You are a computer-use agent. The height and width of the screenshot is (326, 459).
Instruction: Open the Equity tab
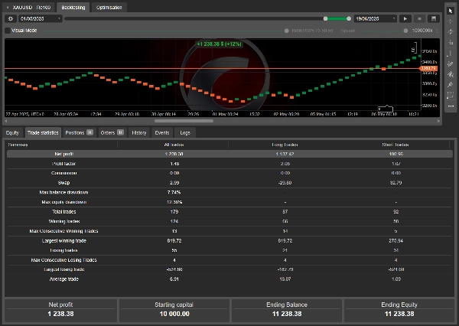(12, 132)
